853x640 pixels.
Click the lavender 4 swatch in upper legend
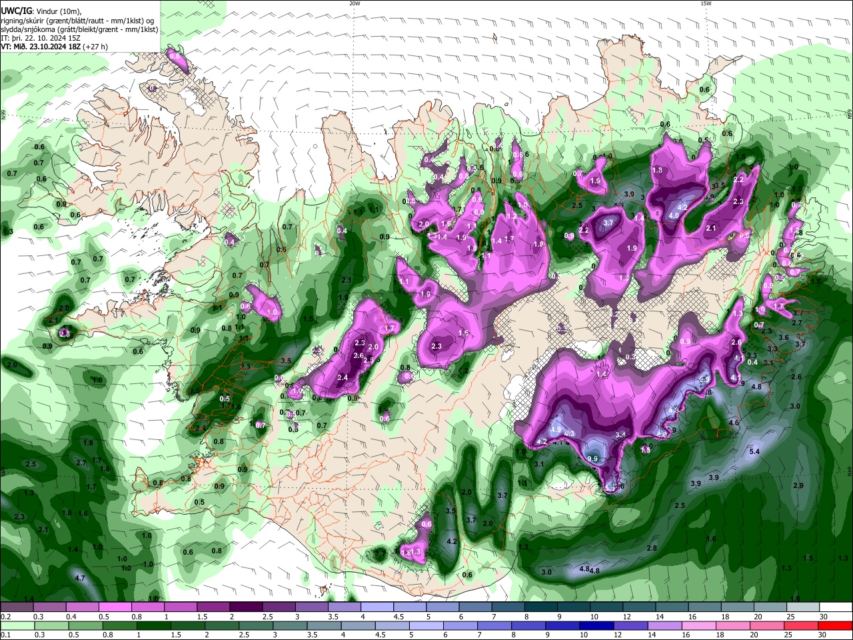pos(377,607)
